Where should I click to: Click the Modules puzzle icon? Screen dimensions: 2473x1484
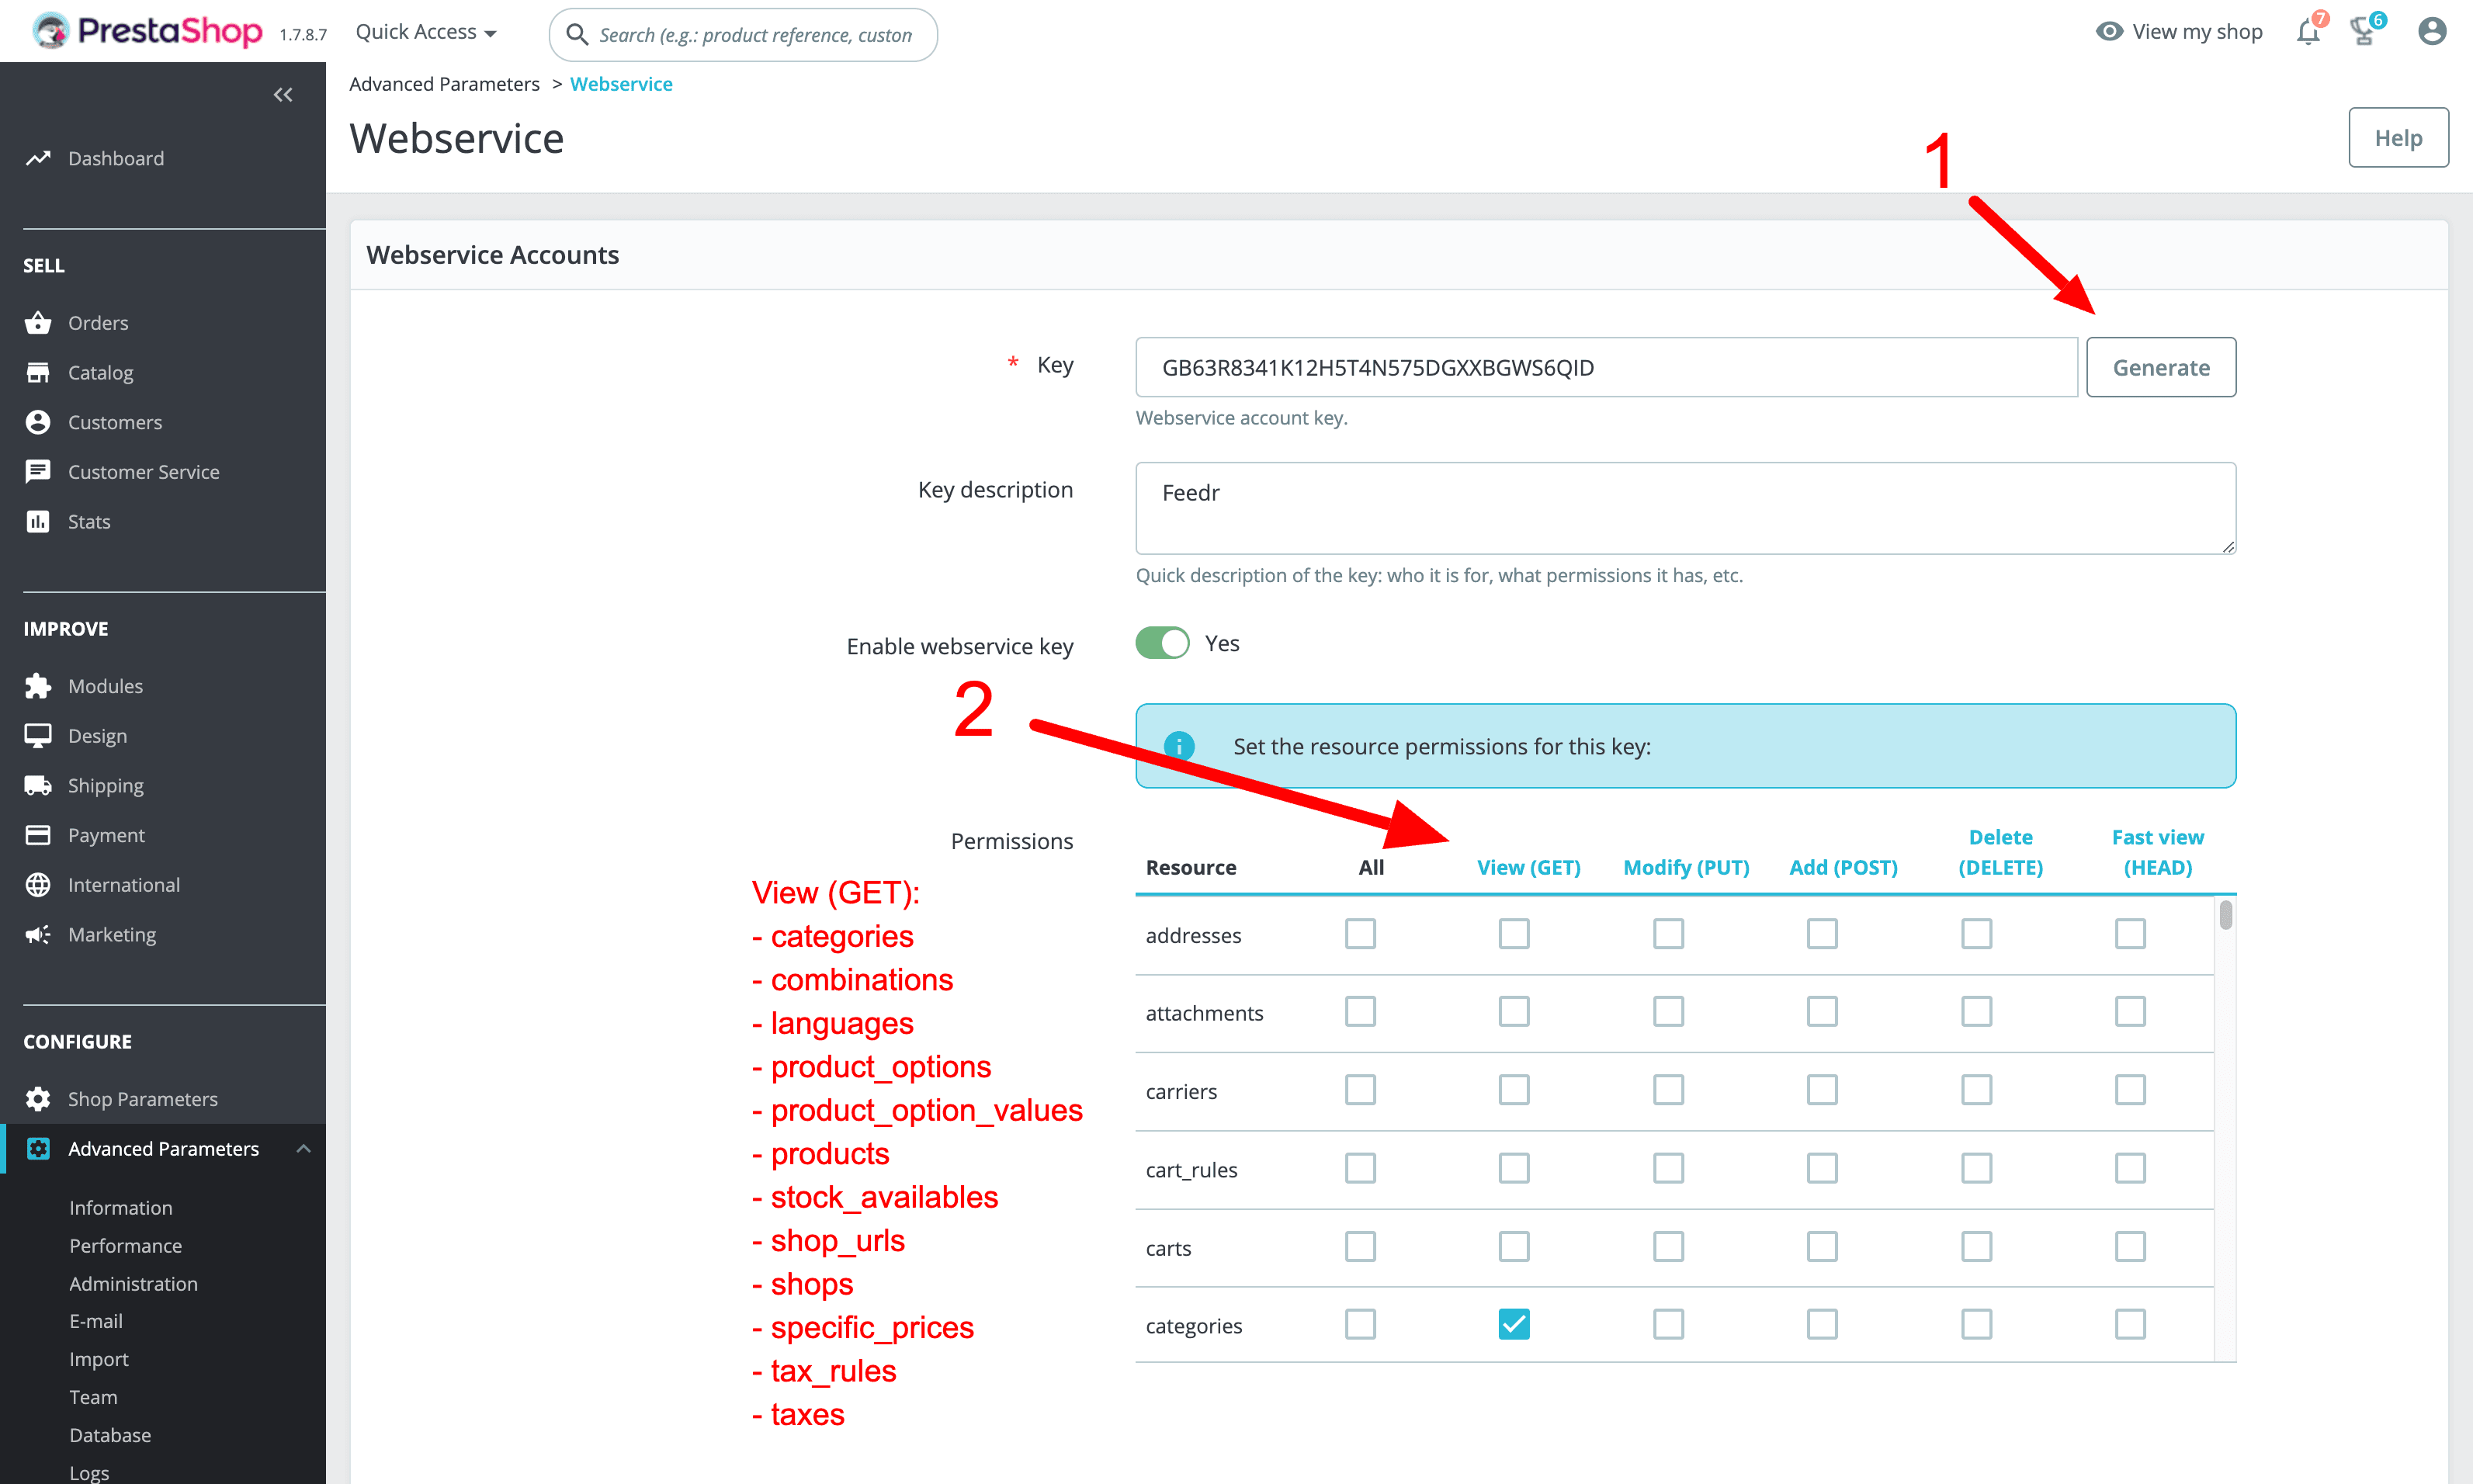point(38,686)
